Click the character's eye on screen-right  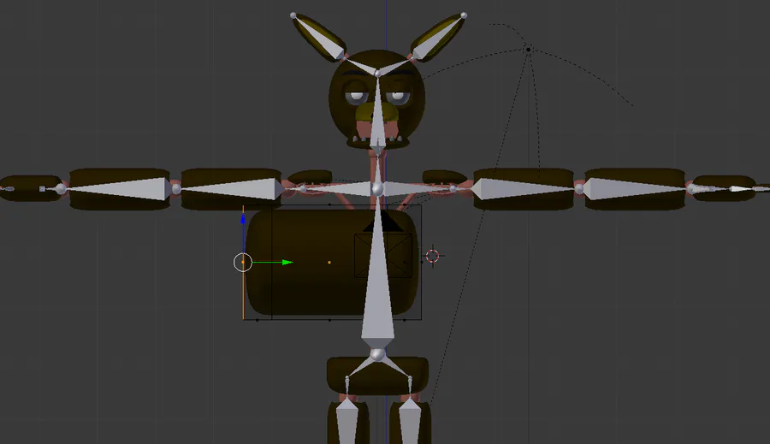tap(400, 98)
